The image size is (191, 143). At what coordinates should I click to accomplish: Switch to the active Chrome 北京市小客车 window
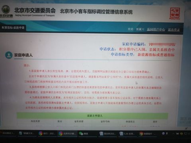(x=67, y=133)
